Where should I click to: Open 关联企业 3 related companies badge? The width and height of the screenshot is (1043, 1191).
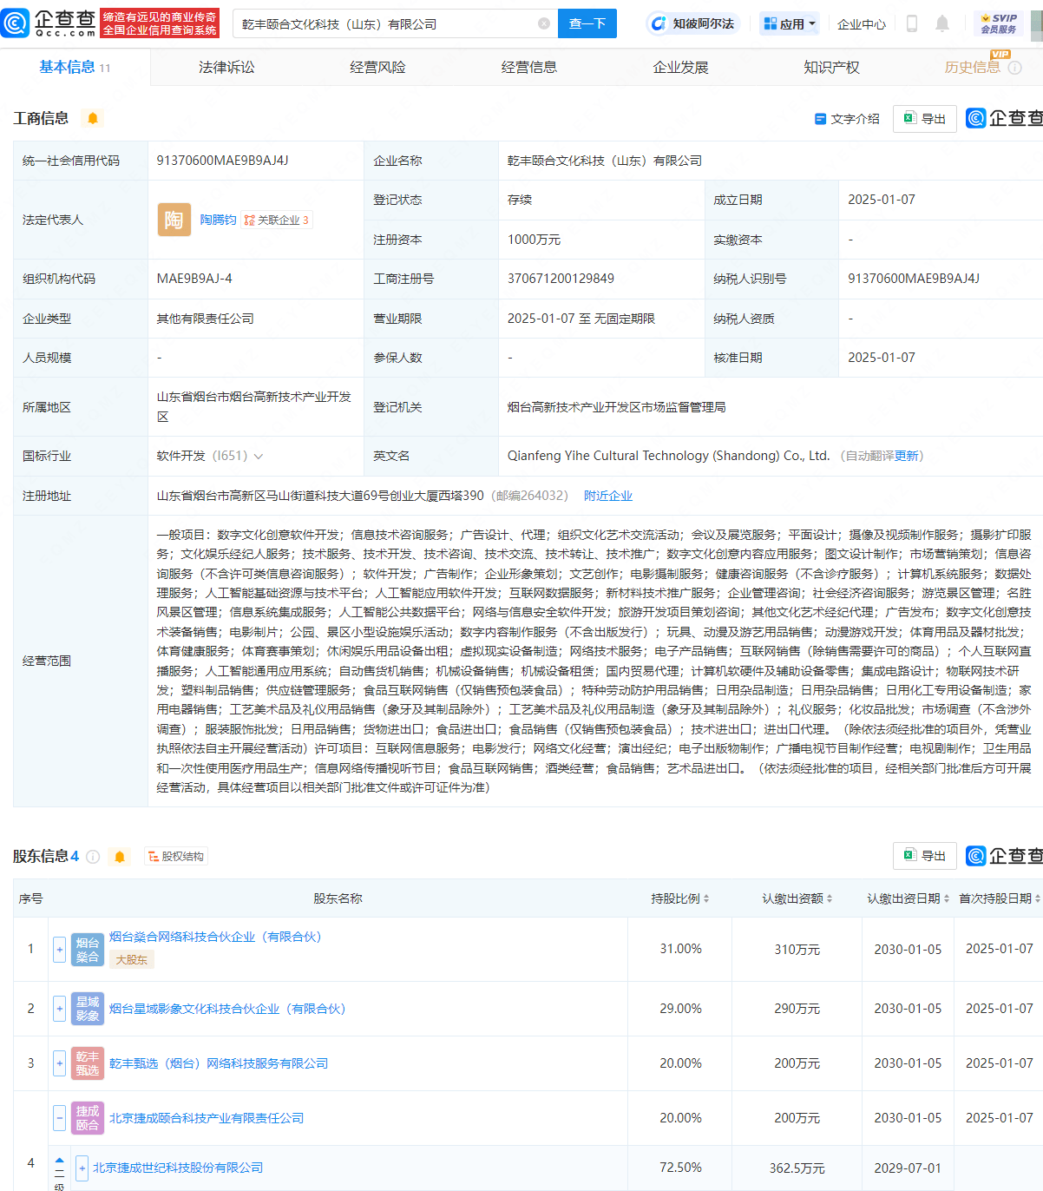276,220
